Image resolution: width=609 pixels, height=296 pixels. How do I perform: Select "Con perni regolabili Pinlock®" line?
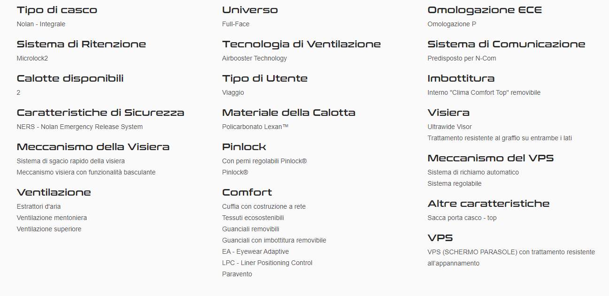coord(264,161)
